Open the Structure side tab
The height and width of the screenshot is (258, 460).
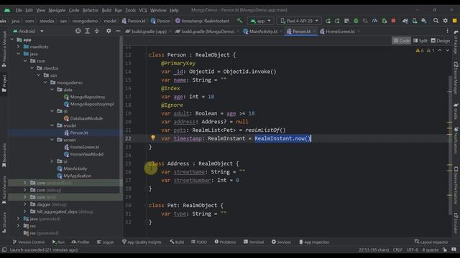pyautogui.click(x=4, y=222)
